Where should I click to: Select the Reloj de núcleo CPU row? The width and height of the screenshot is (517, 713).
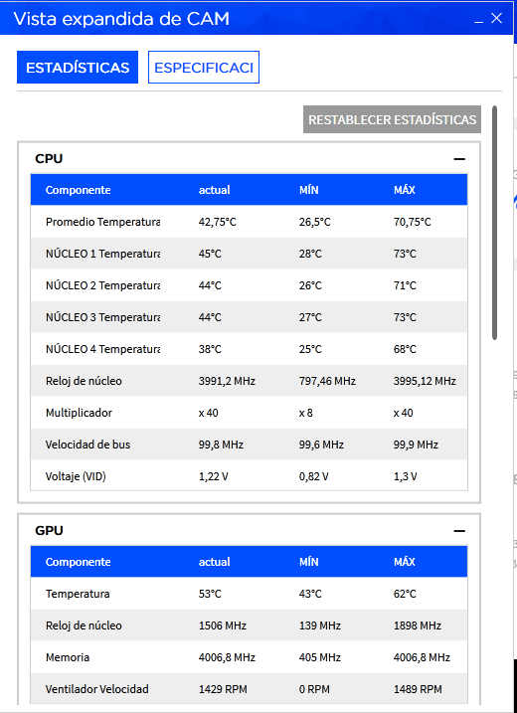click(x=249, y=381)
